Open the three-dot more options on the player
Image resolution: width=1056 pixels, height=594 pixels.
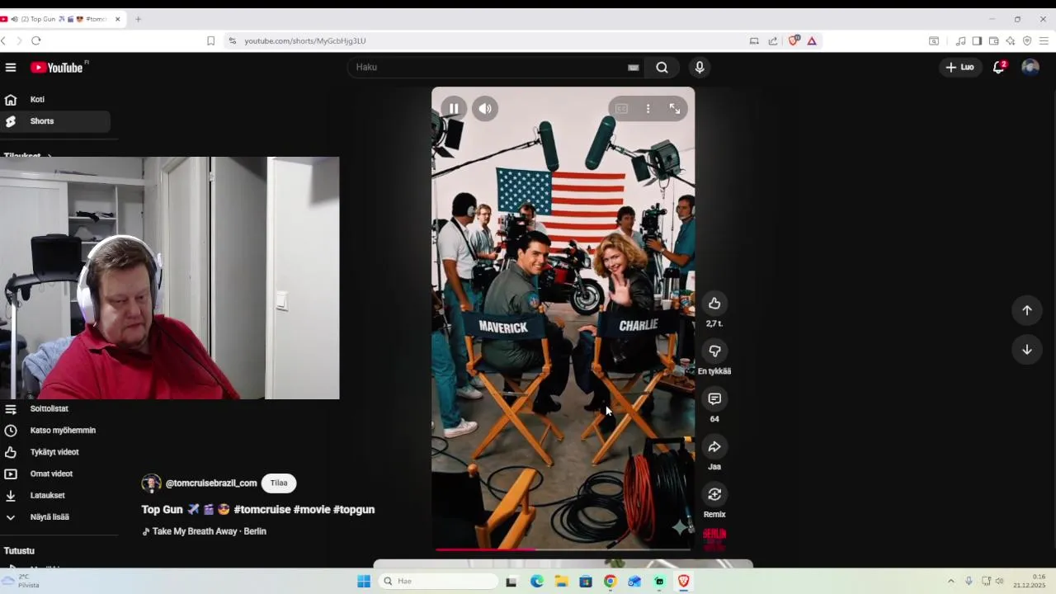point(648,108)
